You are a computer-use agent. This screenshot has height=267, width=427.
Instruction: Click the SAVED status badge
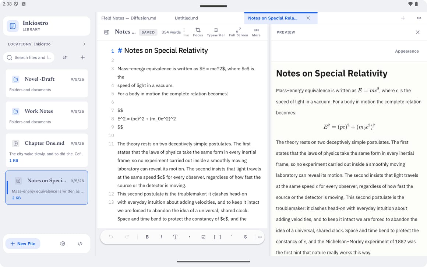(148, 32)
